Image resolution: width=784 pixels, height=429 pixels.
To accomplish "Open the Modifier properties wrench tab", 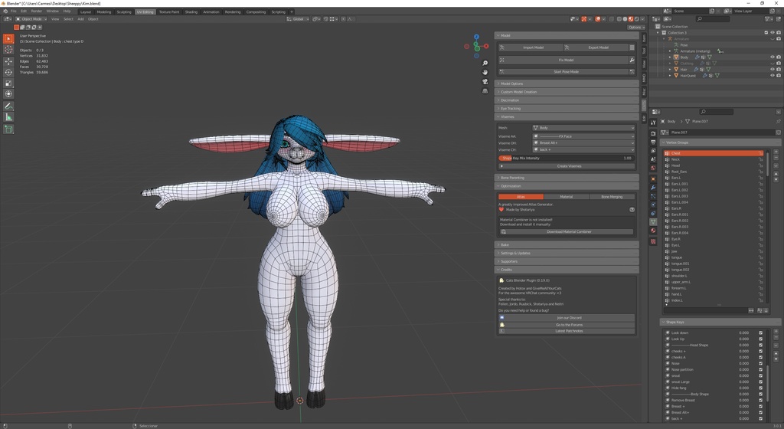I will [x=653, y=188].
